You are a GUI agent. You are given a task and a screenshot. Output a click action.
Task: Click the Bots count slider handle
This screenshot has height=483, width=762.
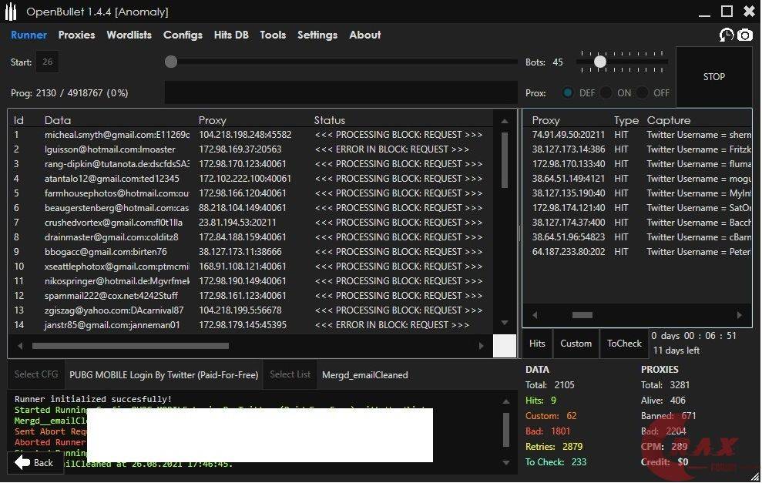coord(599,62)
